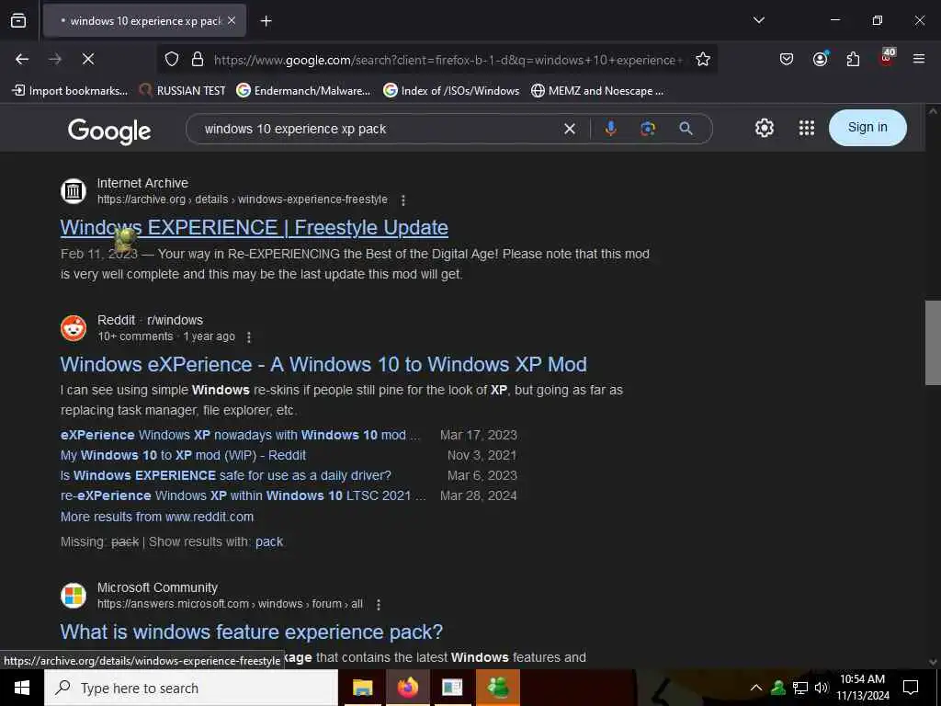Screen dimensions: 941x706
Task: Open MEMZ and Noescape bookmark
Action: point(597,91)
